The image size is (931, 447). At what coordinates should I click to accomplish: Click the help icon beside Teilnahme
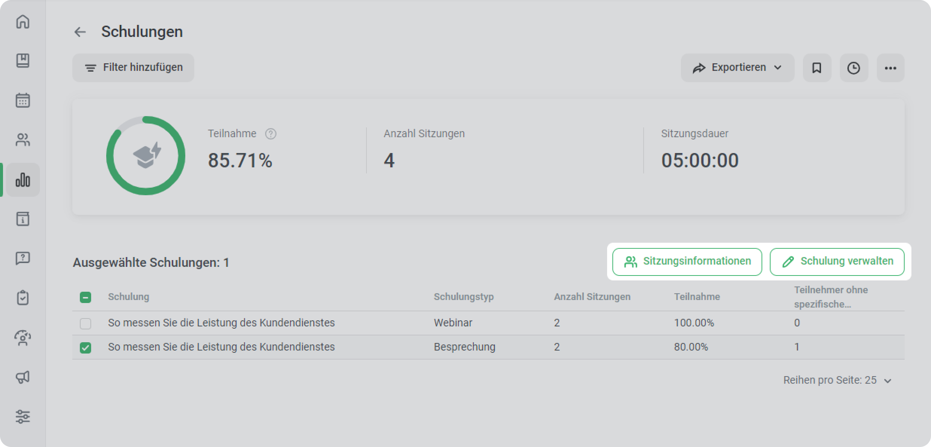(270, 134)
